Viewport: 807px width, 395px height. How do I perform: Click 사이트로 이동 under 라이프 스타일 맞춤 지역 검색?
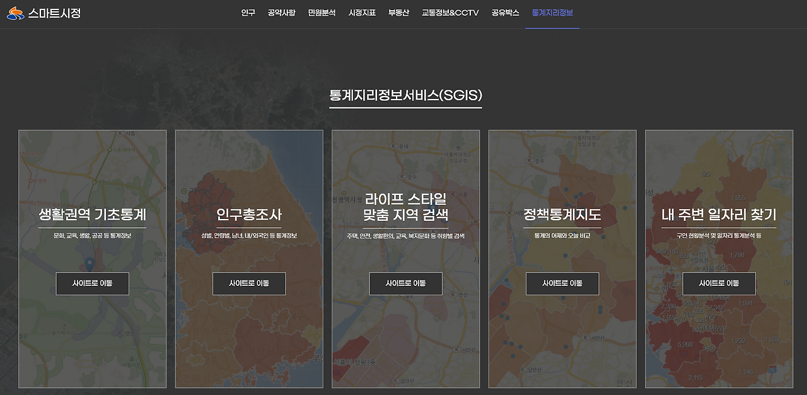pos(405,283)
